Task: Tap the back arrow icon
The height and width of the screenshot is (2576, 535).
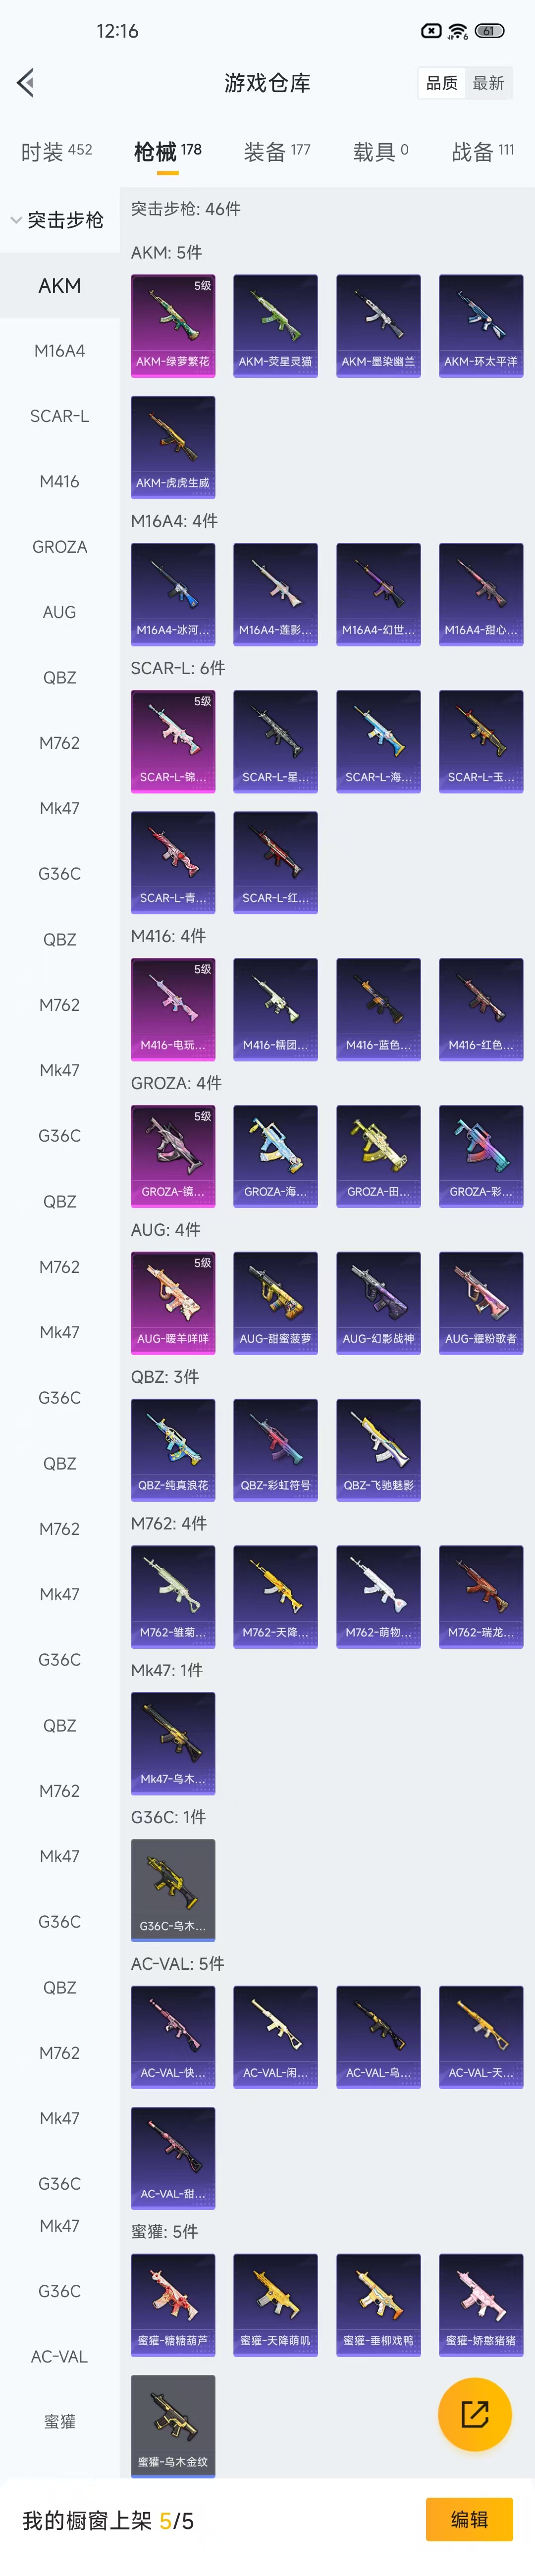Action: coord(26,83)
